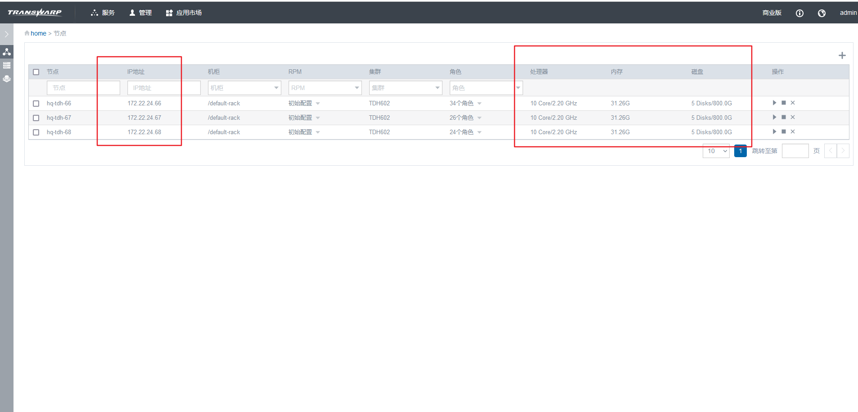Delete node hq-tdh-68 with X icon

(793, 131)
